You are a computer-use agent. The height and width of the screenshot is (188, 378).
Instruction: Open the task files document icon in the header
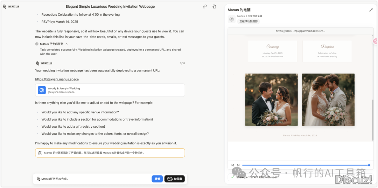(214, 6)
